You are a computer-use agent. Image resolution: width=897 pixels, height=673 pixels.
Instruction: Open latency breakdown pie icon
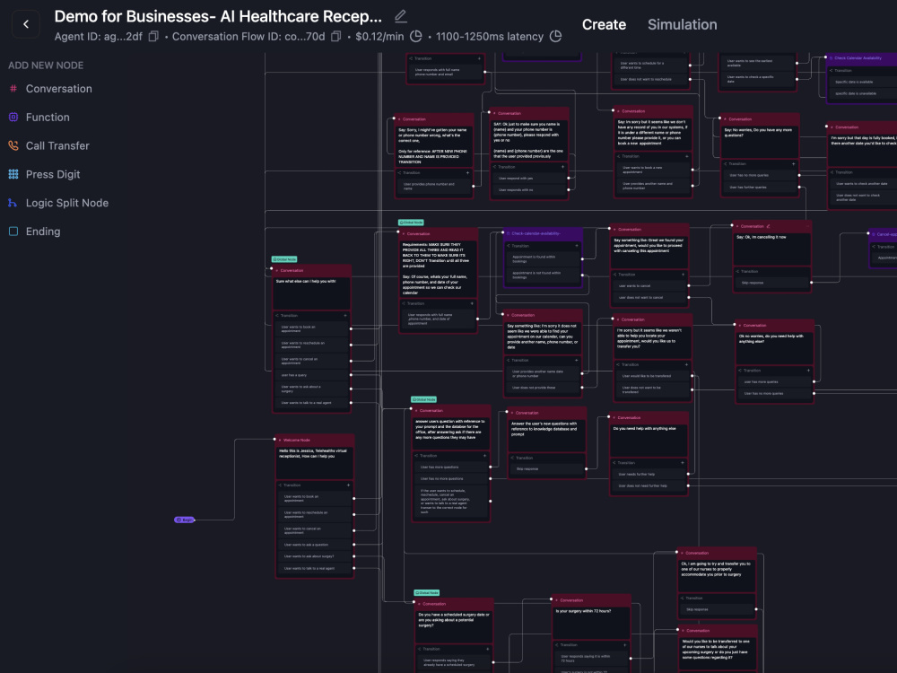click(555, 36)
